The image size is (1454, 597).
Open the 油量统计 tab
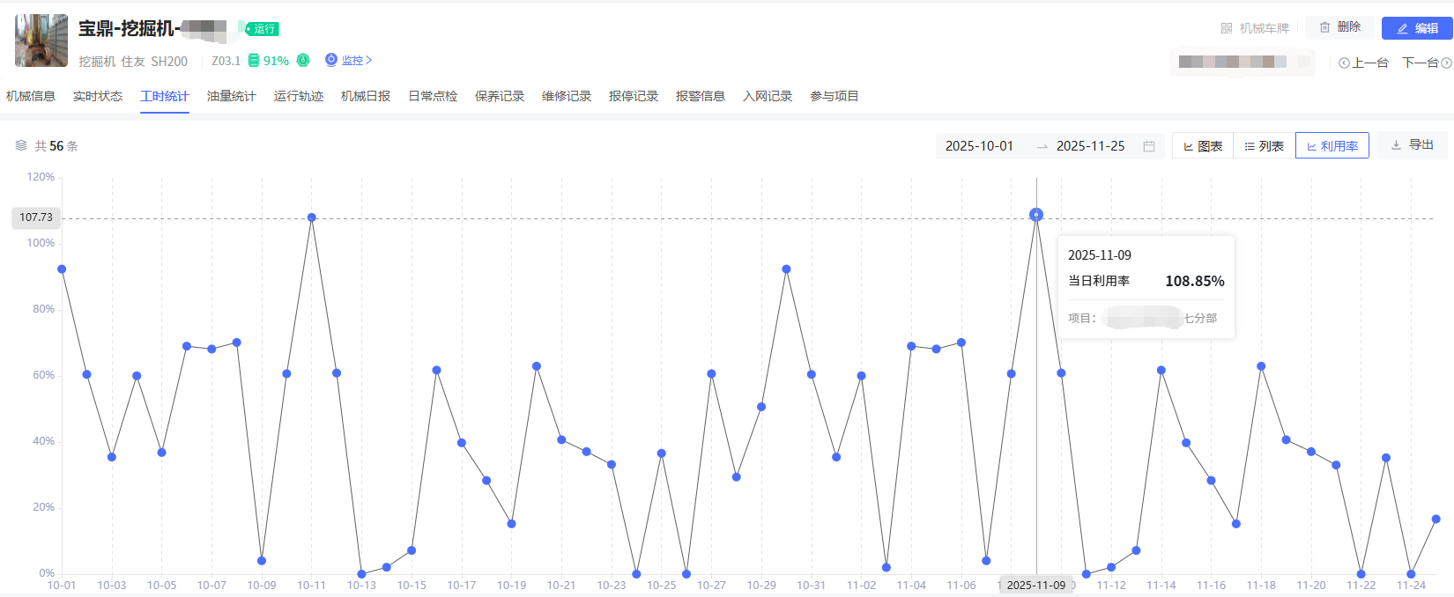232,96
